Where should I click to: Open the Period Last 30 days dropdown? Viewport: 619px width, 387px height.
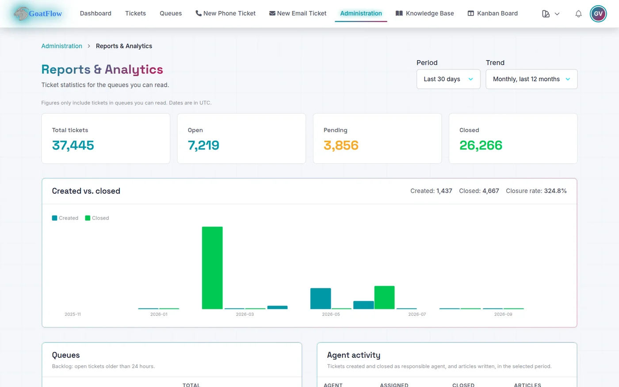(x=448, y=79)
